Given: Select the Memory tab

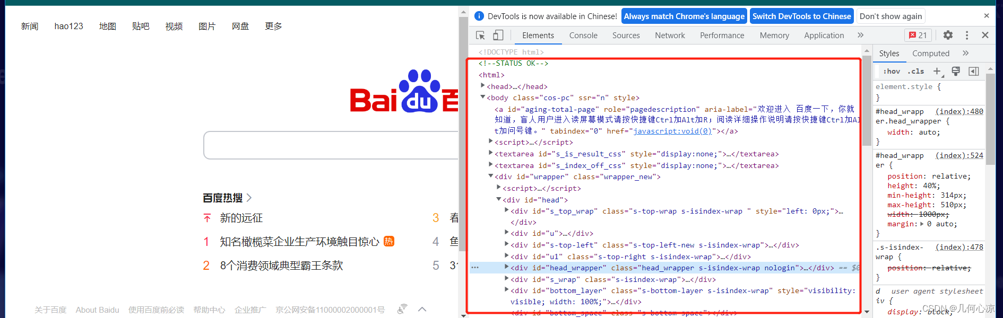Looking at the screenshot, I should pos(774,36).
